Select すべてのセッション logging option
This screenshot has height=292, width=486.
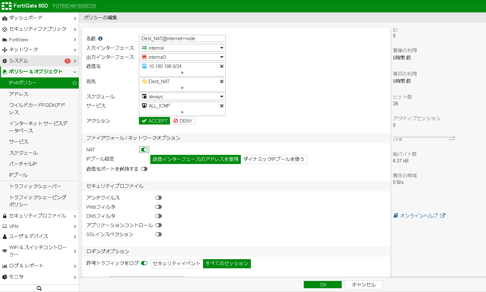click(x=227, y=264)
